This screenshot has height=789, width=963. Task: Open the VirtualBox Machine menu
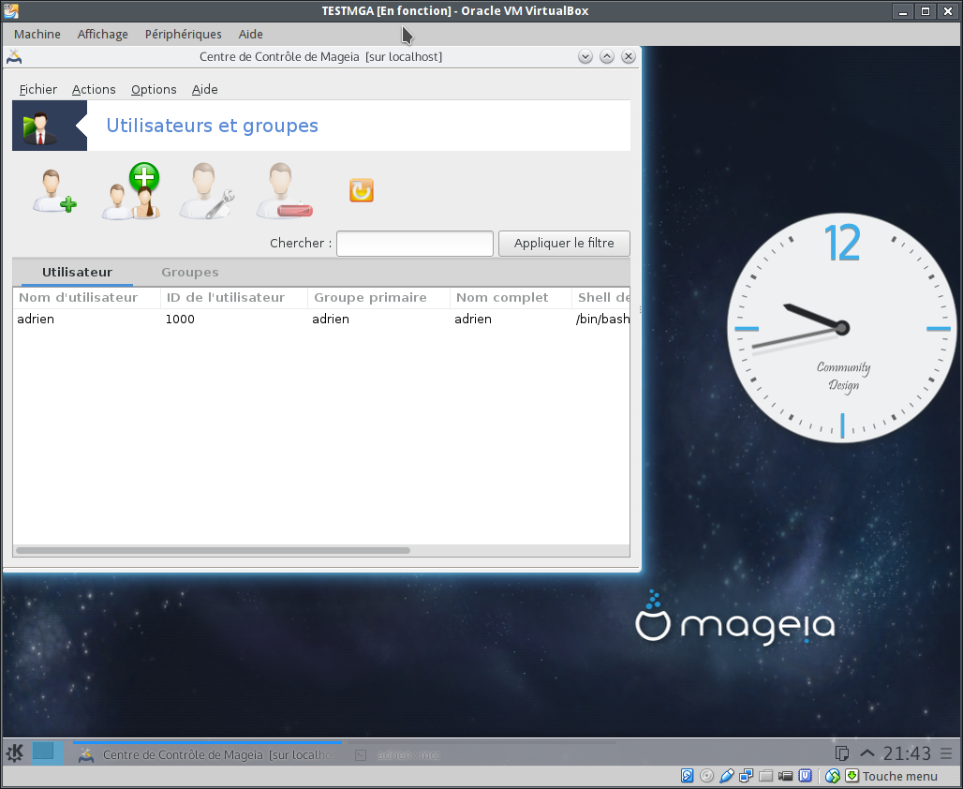[x=37, y=35]
